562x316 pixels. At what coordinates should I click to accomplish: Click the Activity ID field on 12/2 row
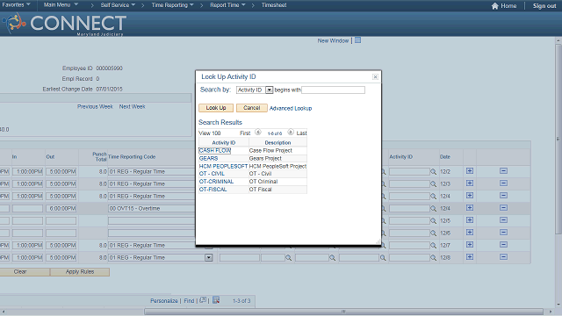click(409, 172)
